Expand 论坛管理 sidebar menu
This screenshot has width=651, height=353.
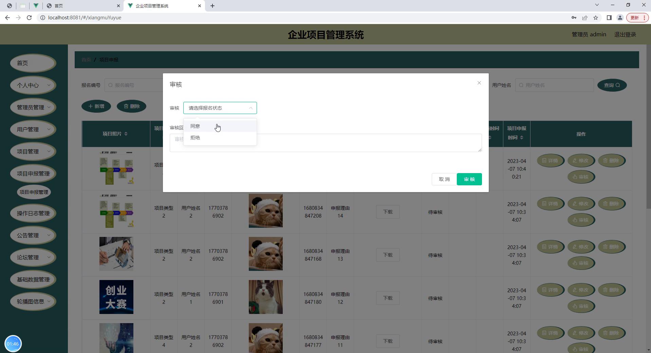click(33, 257)
